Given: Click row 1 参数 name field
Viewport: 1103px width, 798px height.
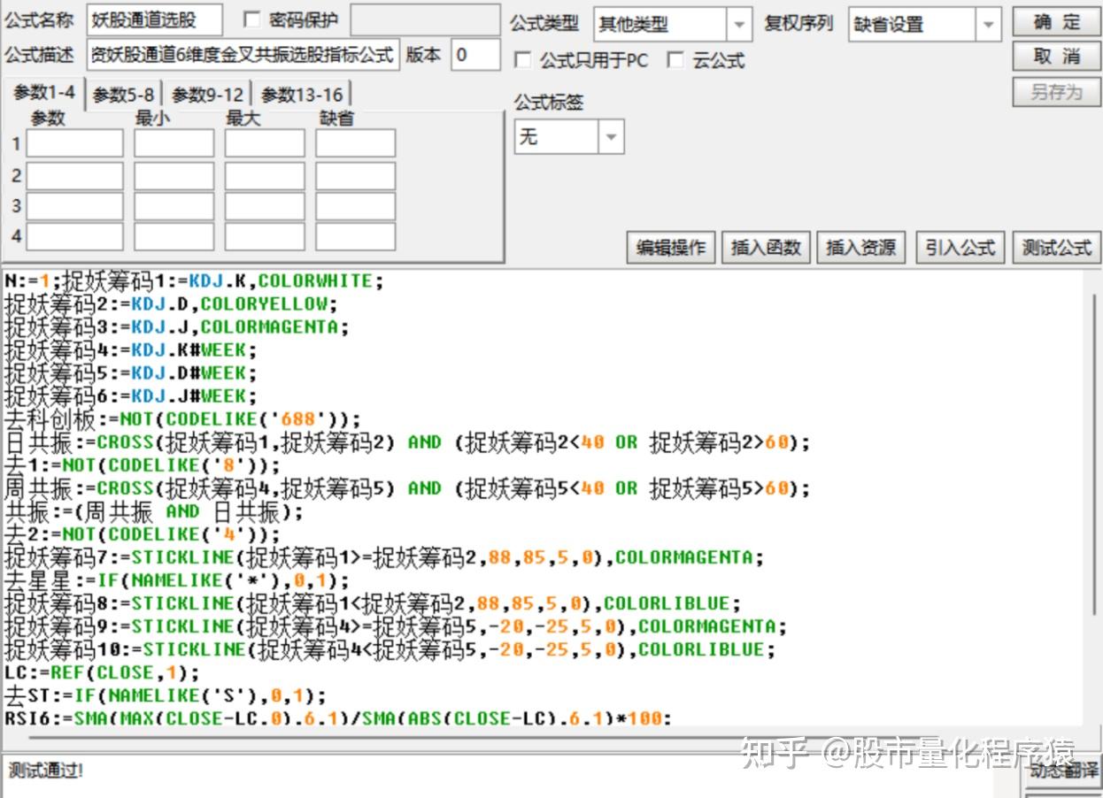Looking at the screenshot, I should point(75,143).
